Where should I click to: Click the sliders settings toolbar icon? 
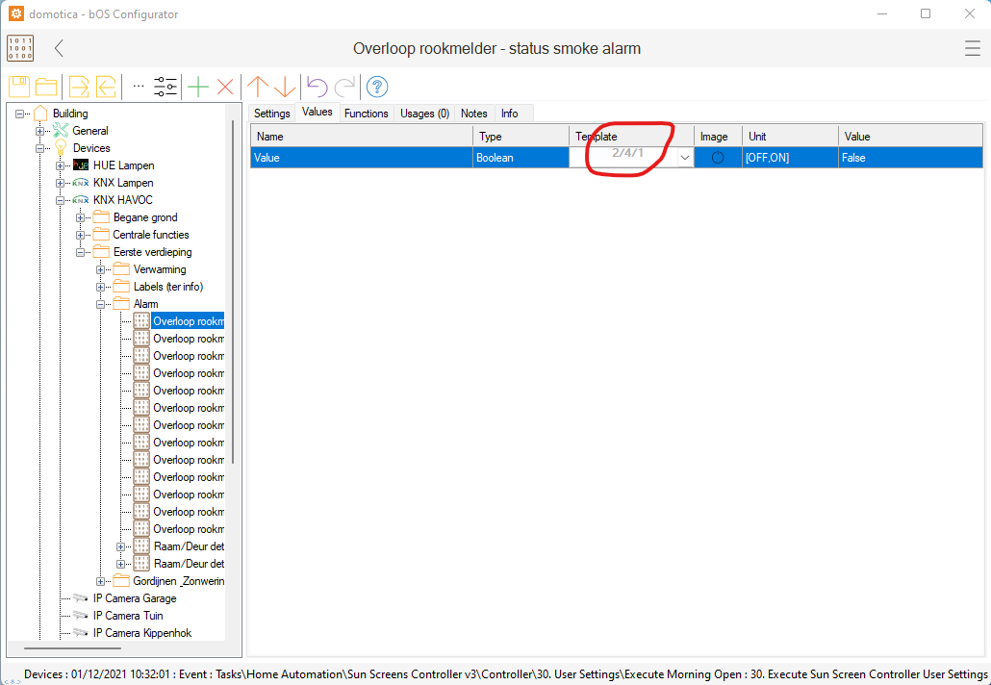[165, 87]
